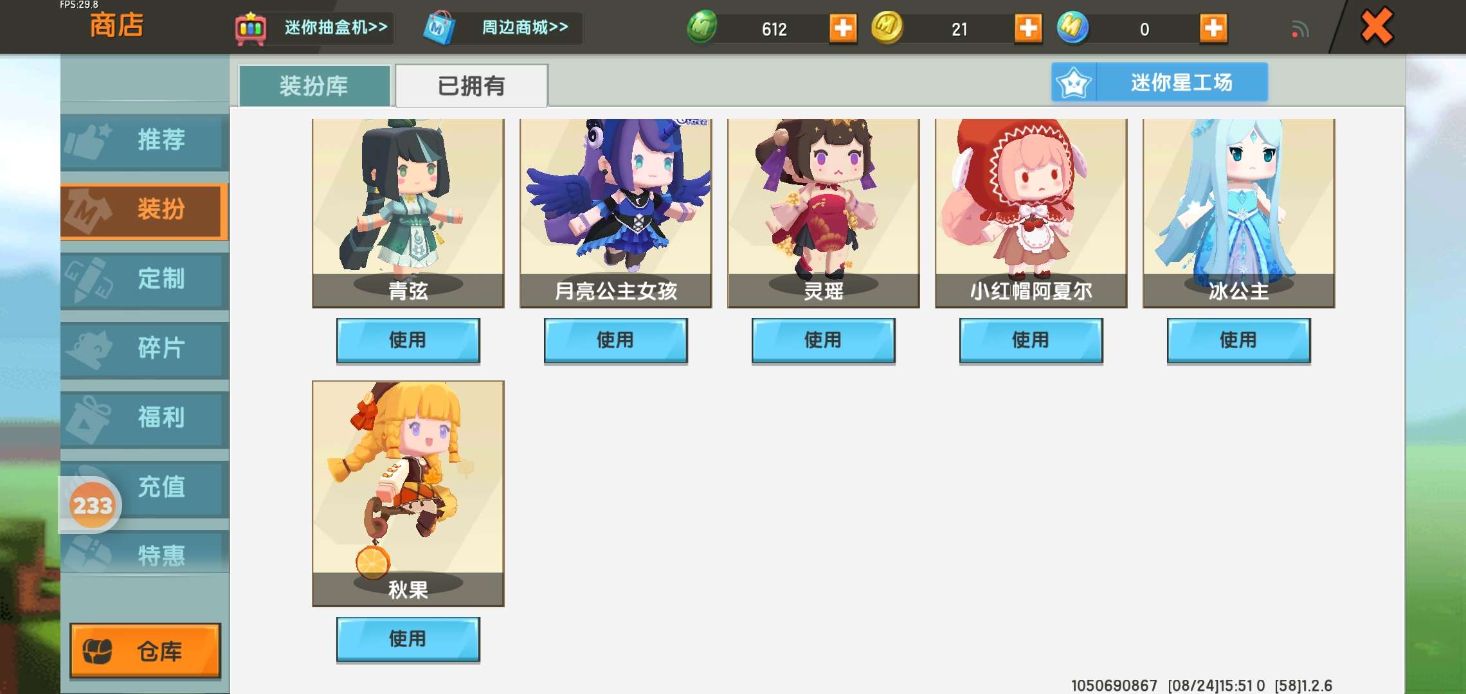Open the 福利 sidebar category
The width and height of the screenshot is (1466, 694).
[145, 418]
